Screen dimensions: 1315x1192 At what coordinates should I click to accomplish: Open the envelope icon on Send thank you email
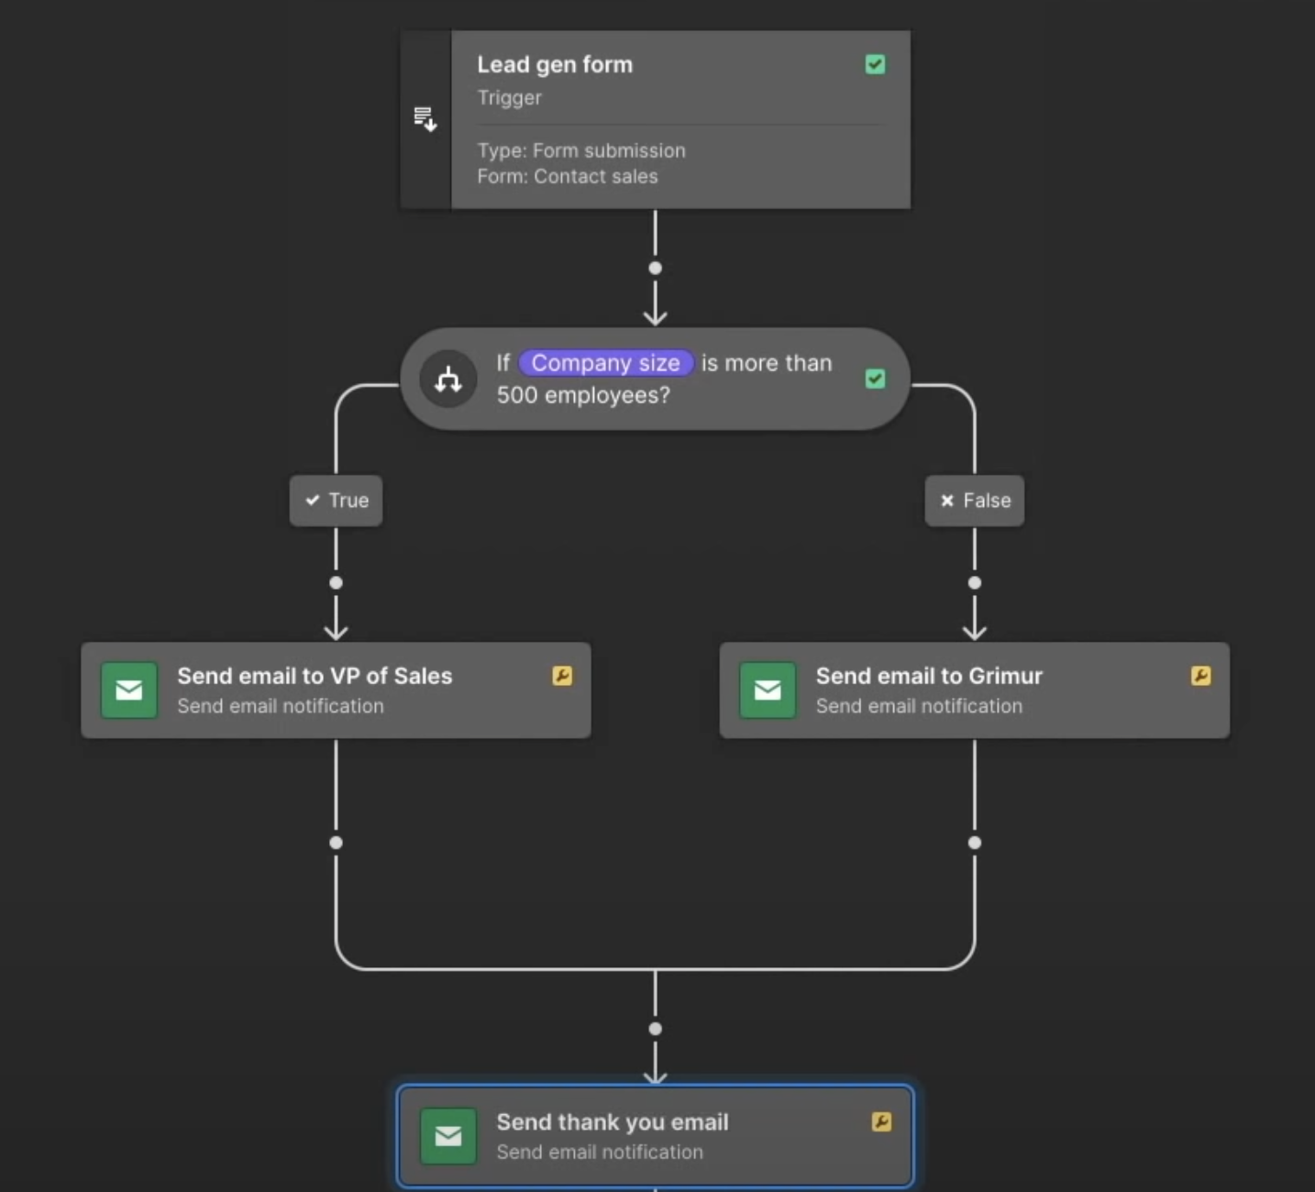pos(448,1136)
